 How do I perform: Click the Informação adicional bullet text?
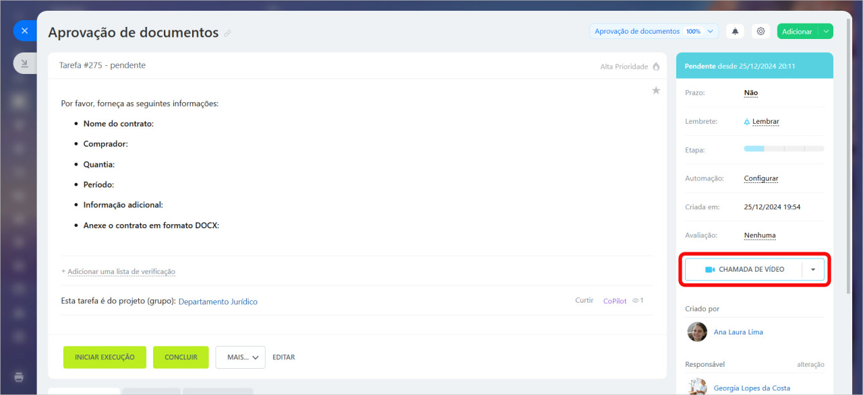click(x=123, y=205)
